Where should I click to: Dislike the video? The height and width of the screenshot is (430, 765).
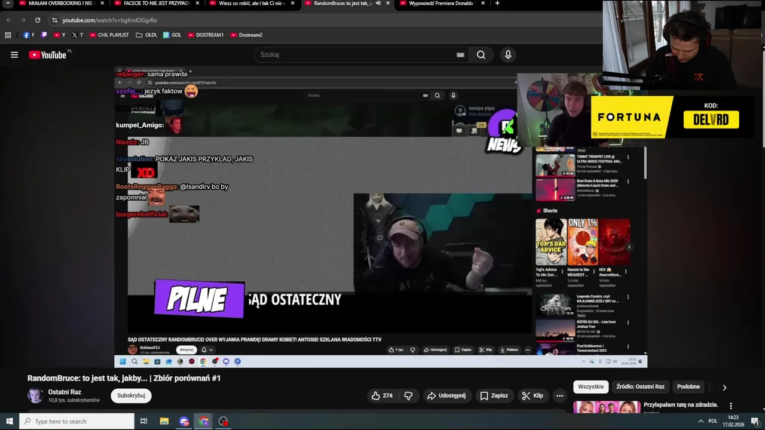408,395
